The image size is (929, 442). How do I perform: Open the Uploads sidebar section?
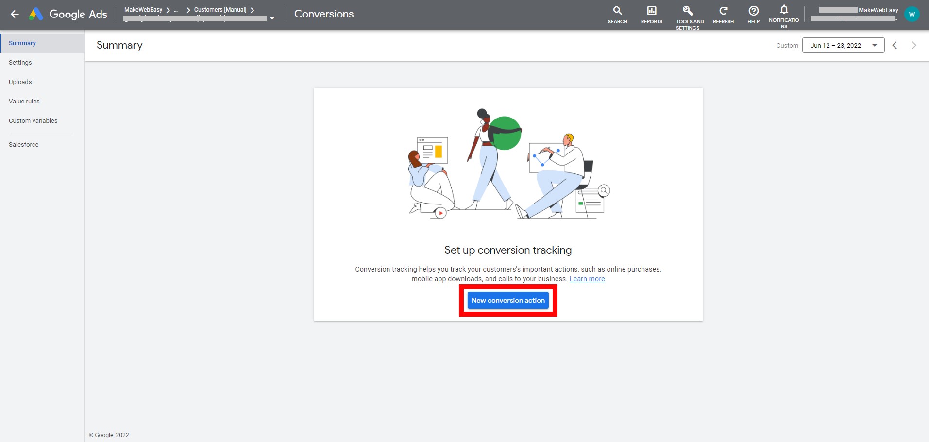[20, 82]
